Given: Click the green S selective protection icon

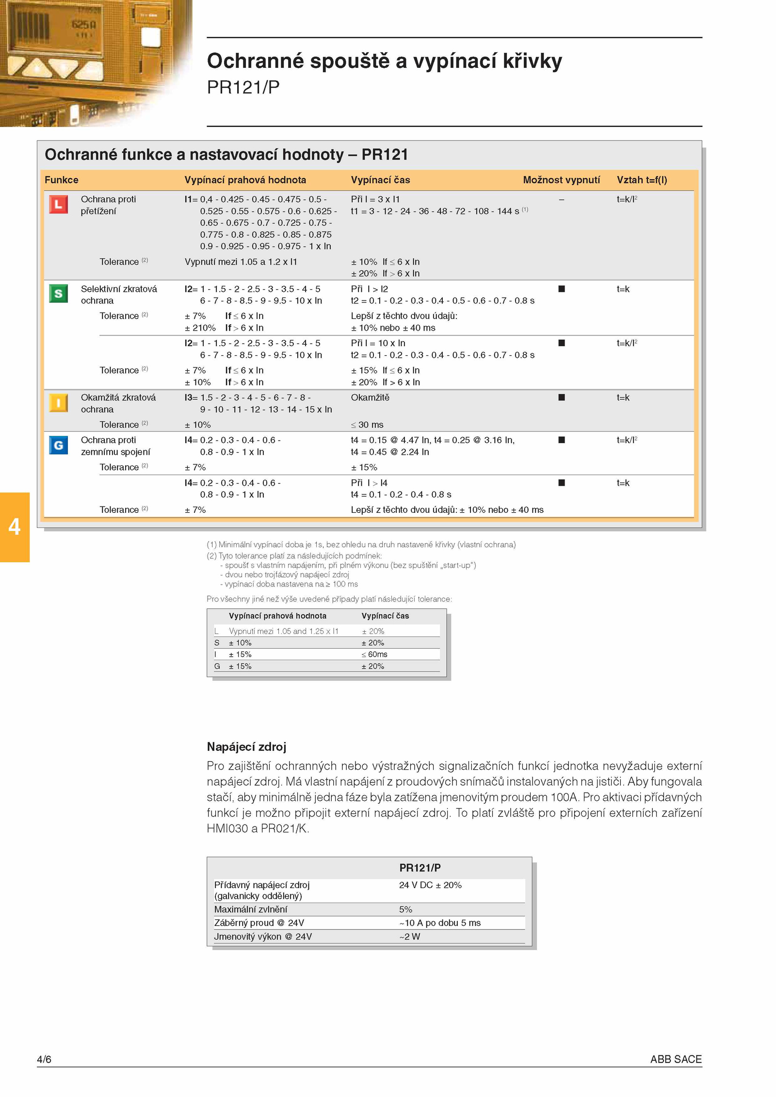Looking at the screenshot, I should (58, 293).
